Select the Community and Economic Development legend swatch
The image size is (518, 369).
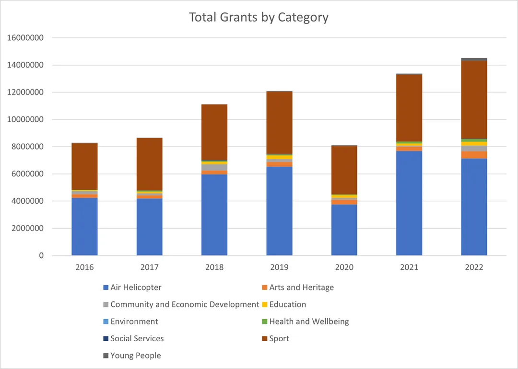[106, 305]
